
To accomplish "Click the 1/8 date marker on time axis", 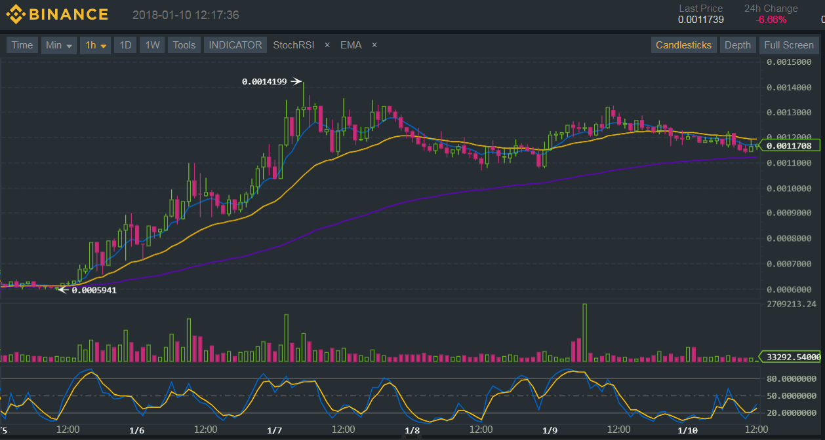I will (412, 430).
